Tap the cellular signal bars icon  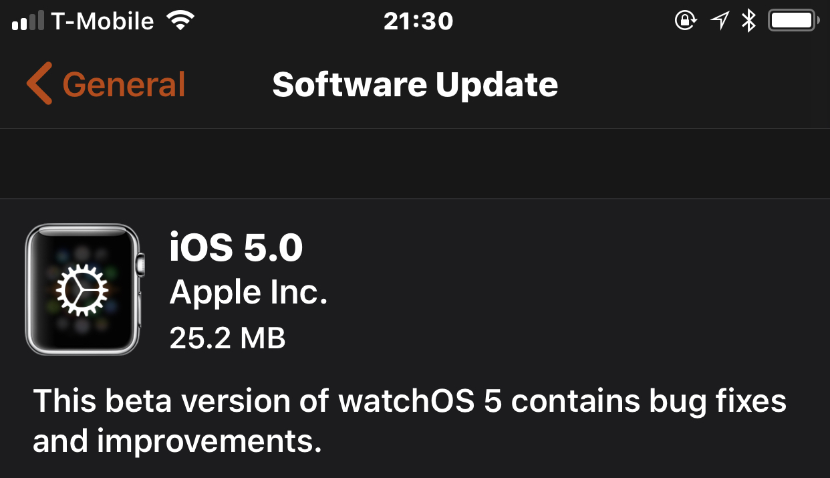[x=28, y=21]
